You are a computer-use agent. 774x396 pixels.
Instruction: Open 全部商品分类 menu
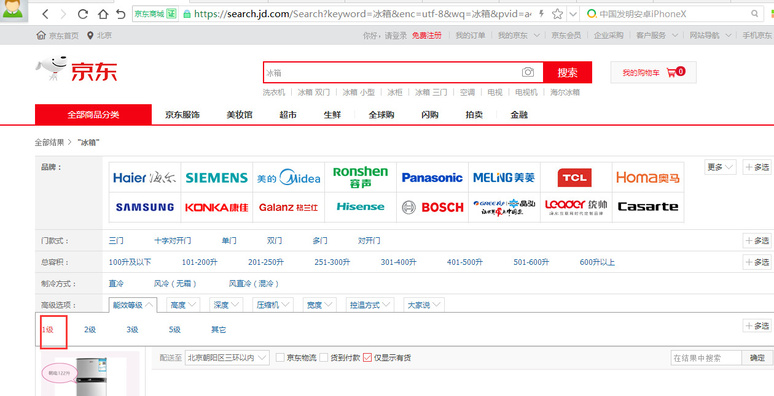click(93, 115)
